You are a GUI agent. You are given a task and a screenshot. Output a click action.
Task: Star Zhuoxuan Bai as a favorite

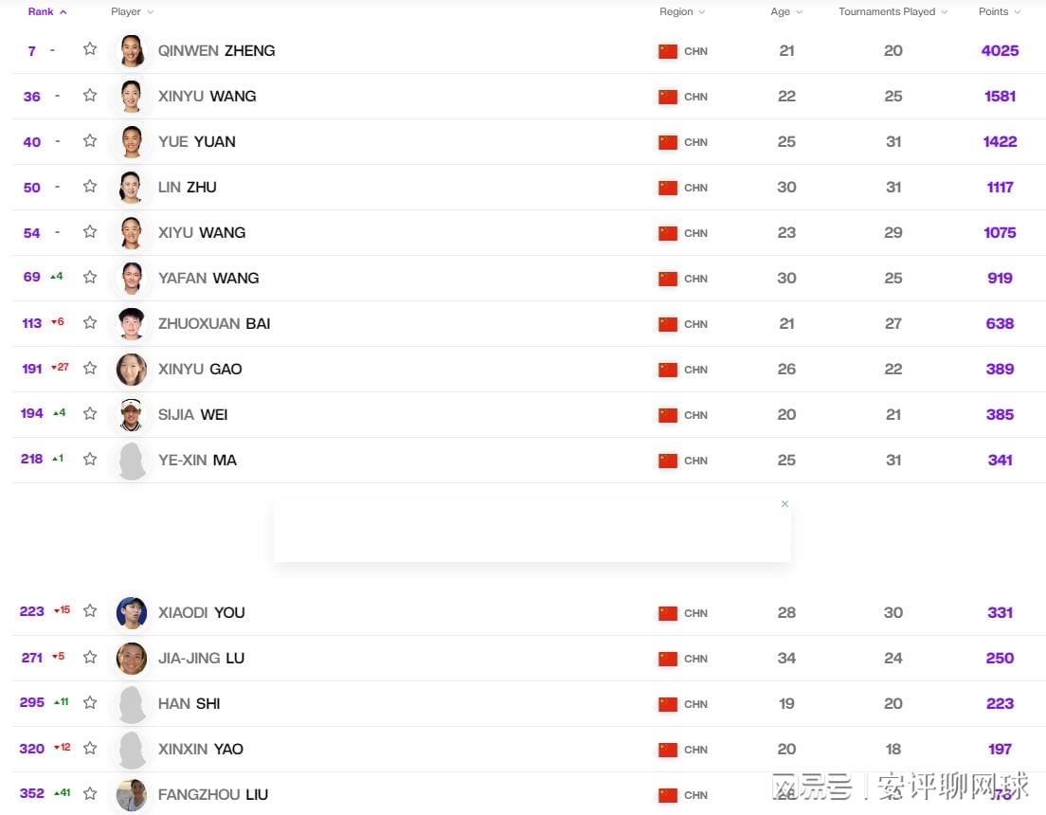coord(90,322)
